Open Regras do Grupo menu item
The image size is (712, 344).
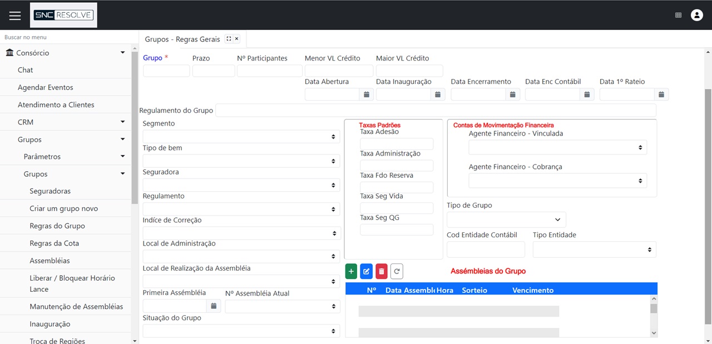pos(57,226)
